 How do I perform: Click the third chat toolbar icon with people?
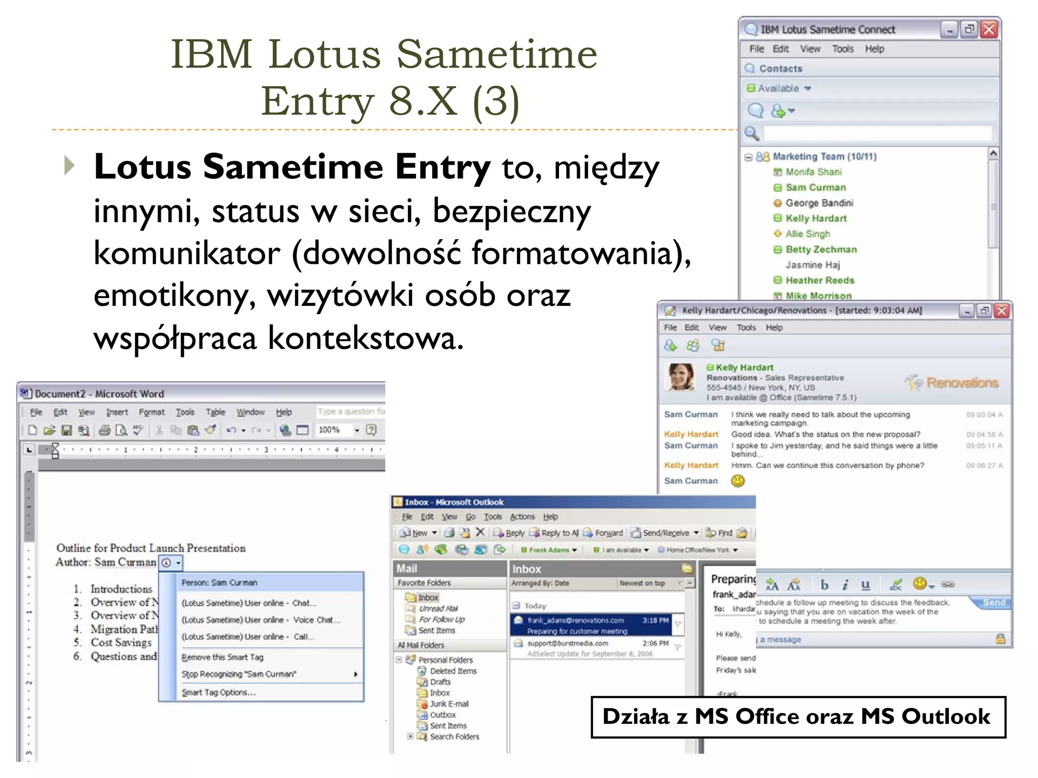coord(718,345)
